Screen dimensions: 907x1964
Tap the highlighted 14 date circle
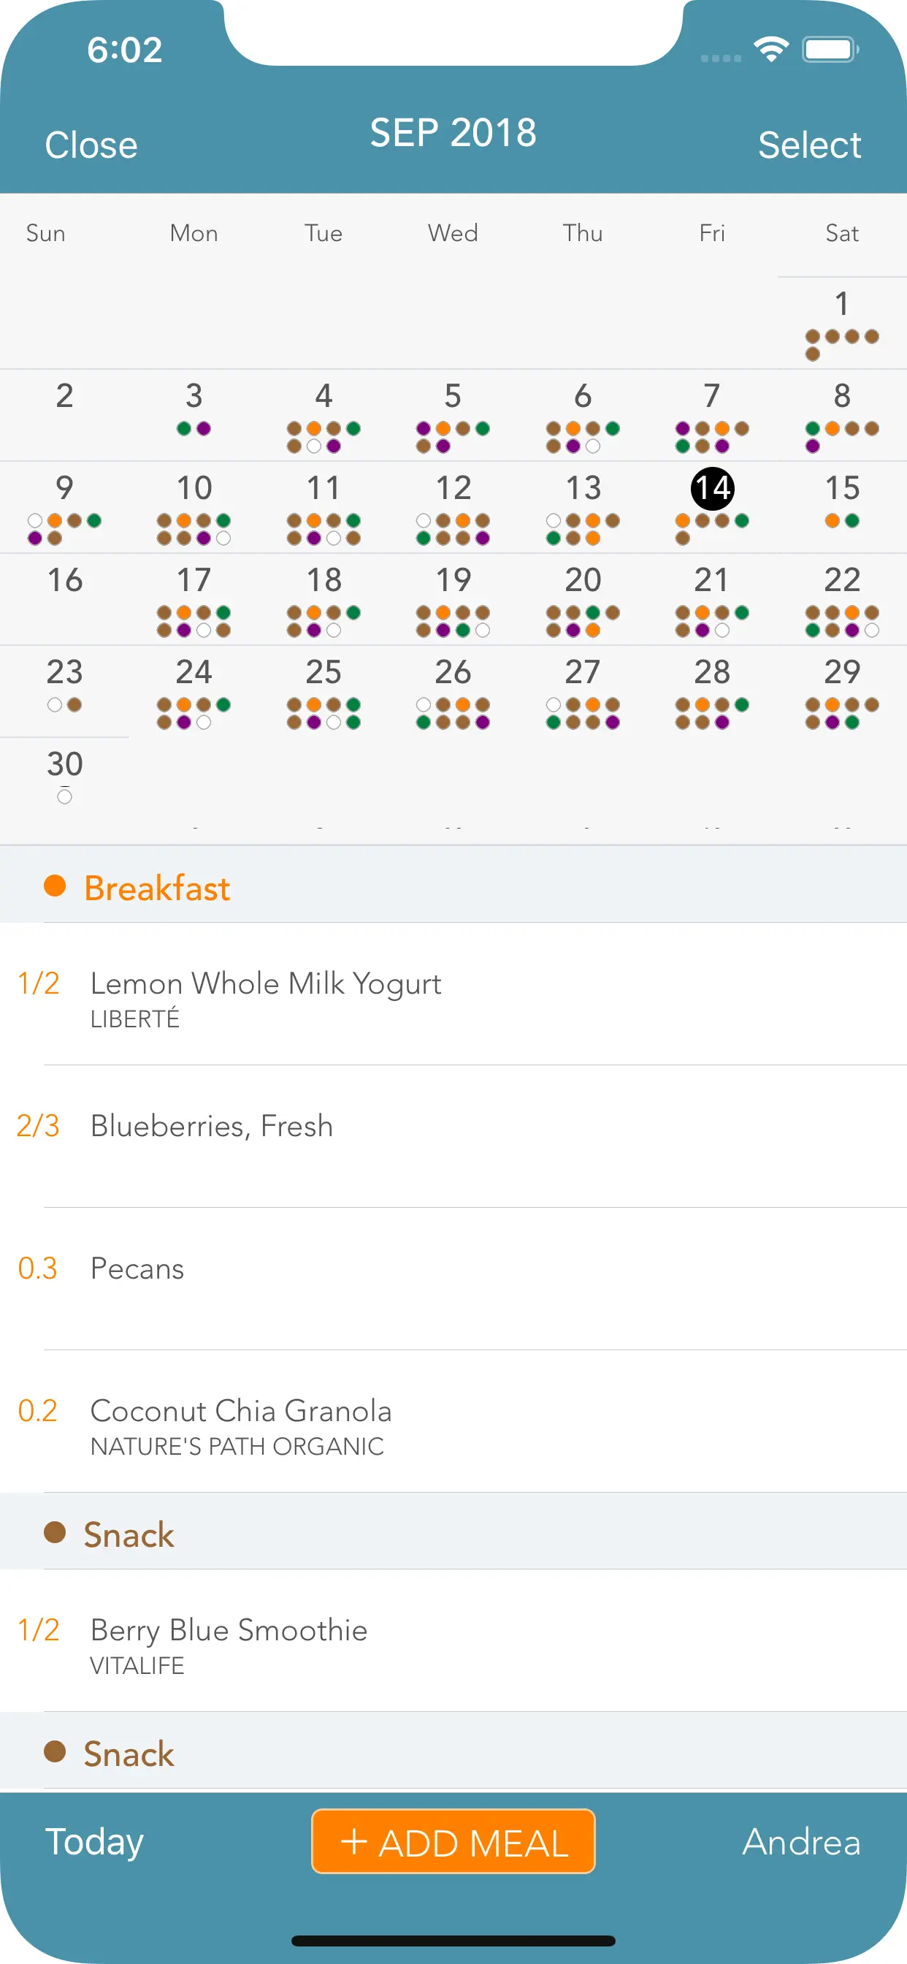pyautogui.click(x=713, y=488)
